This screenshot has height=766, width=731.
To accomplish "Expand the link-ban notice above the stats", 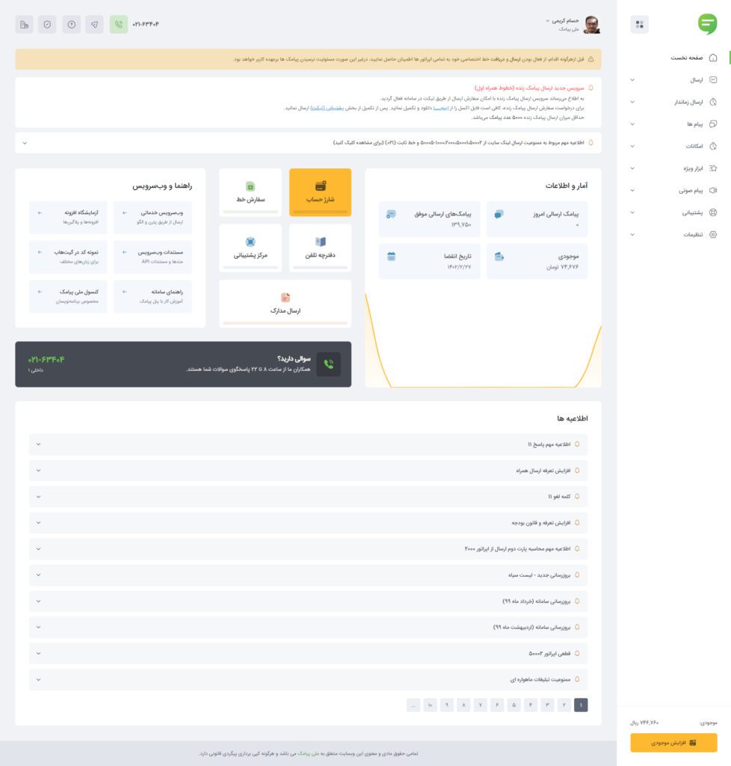I will (309, 143).
